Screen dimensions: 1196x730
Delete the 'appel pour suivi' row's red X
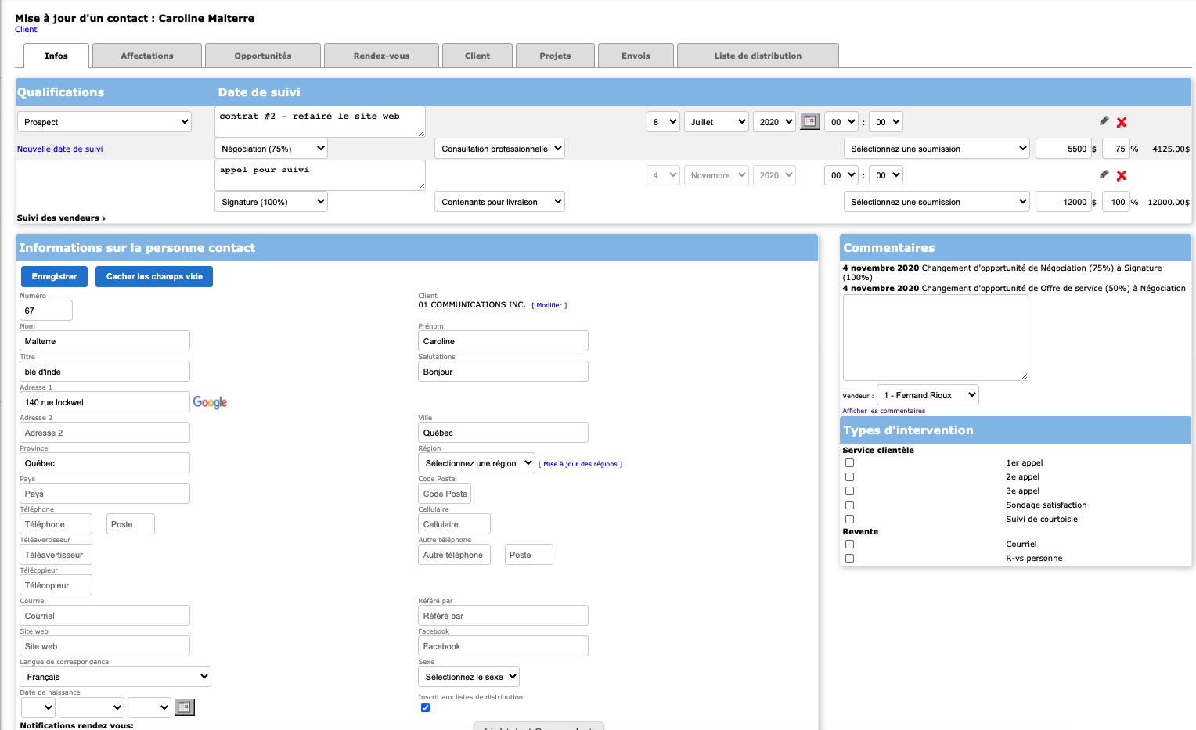(1122, 176)
